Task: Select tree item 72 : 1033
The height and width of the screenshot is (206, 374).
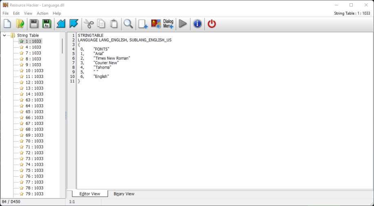Action: 34,153
